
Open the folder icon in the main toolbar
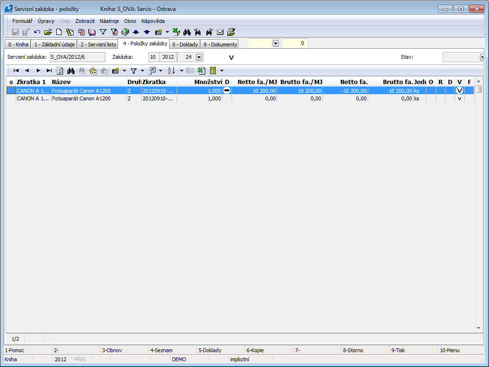point(48,32)
